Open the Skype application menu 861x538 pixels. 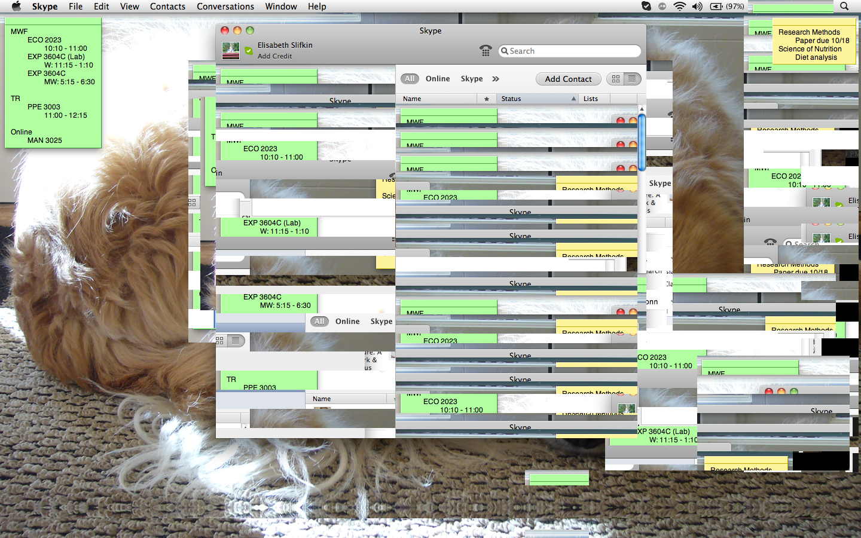click(45, 7)
